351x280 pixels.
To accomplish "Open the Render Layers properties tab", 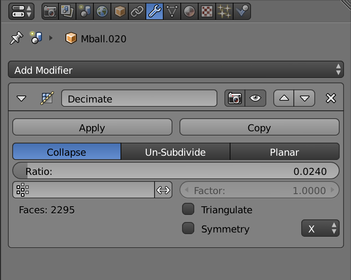I will (68, 11).
